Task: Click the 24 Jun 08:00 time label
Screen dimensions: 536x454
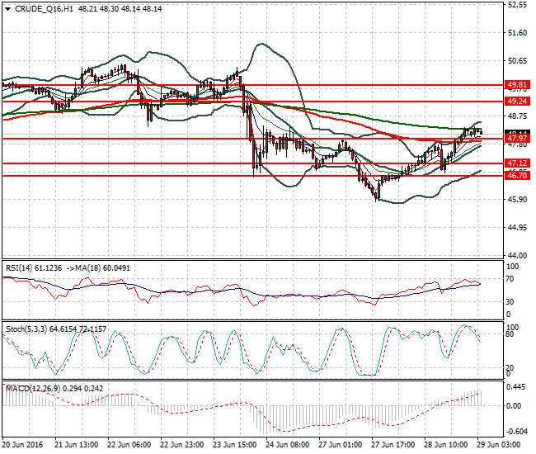Action: point(288,445)
